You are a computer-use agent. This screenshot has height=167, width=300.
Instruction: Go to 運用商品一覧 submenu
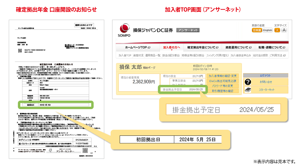(153, 55)
